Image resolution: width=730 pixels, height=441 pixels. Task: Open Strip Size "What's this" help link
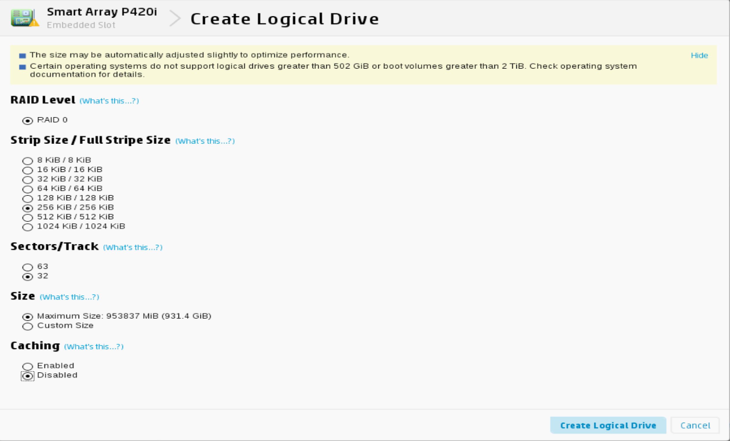coord(205,141)
